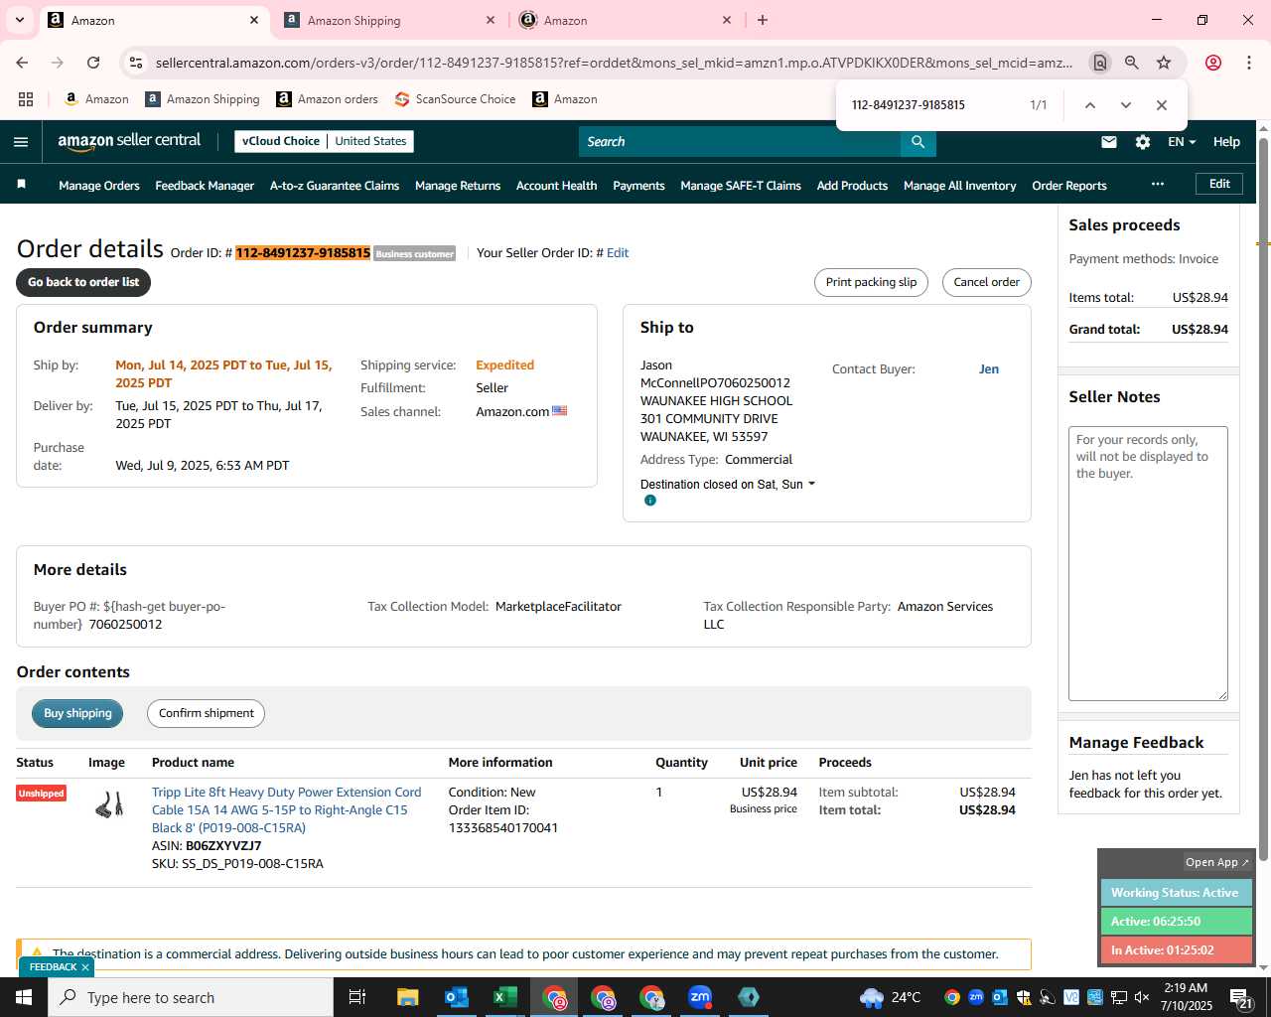Open Task View on the taskbar
This screenshot has height=1017, width=1271.
click(x=357, y=997)
